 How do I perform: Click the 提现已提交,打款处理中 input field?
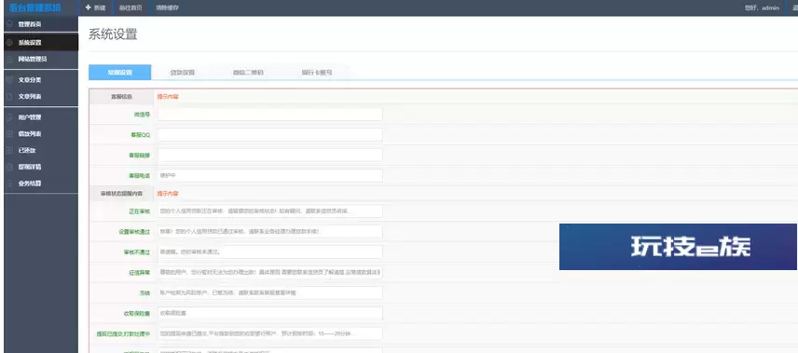pyautogui.click(x=269, y=333)
